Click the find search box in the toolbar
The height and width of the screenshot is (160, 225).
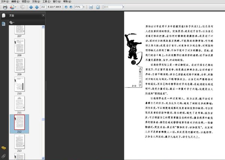[x=113, y=7]
